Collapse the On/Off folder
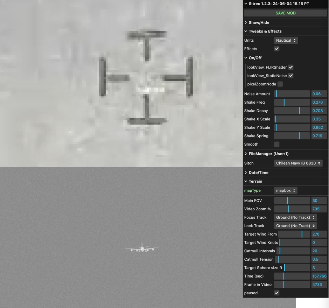The image size is (329, 308). coord(255,58)
